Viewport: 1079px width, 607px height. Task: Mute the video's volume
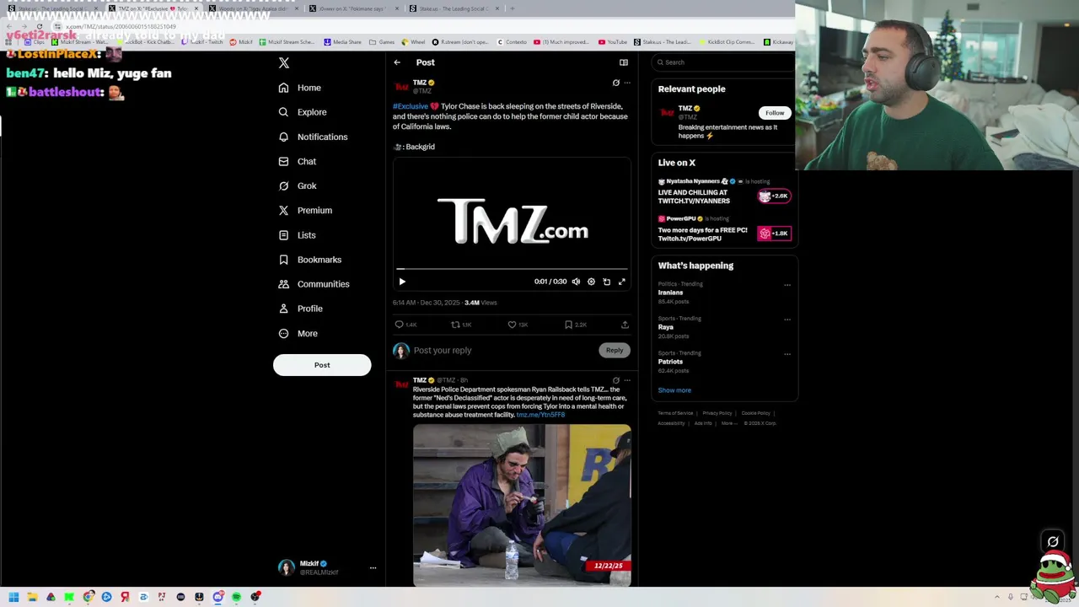(x=576, y=282)
